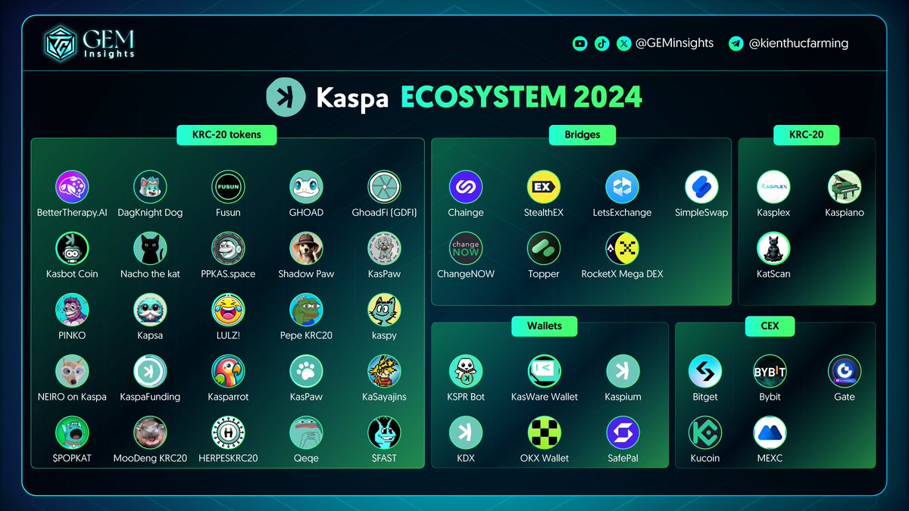Click the Shadow Paw label text
909x511 pixels.
tap(306, 274)
